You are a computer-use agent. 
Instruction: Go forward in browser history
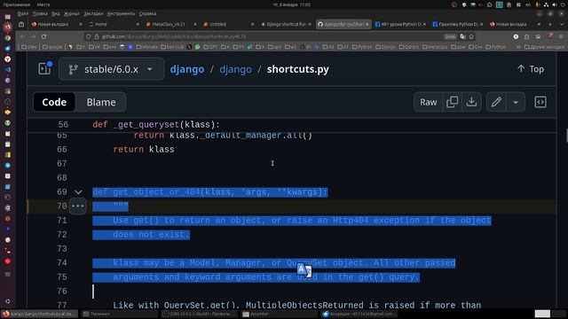pos(34,36)
